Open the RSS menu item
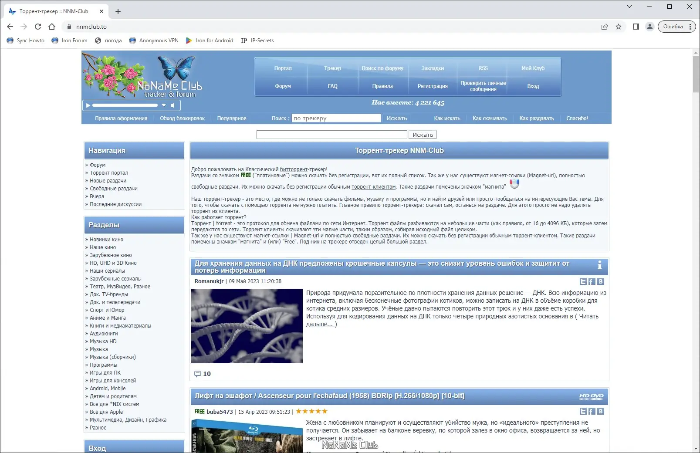Image resolution: width=700 pixels, height=453 pixels. 483,68
